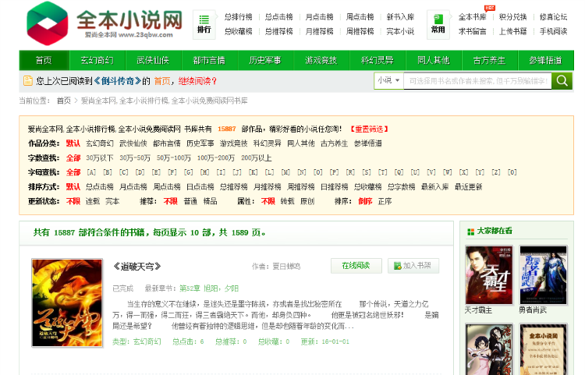The width and height of the screenshot is (585, 375).
Task: Select 200万以上 word count filter
Action: [257, 158]
